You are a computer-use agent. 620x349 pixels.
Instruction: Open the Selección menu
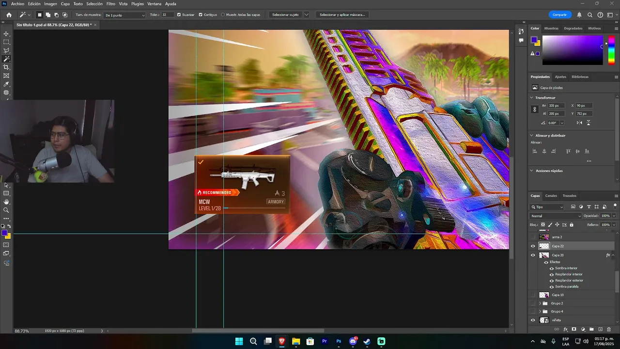[94, 4]
